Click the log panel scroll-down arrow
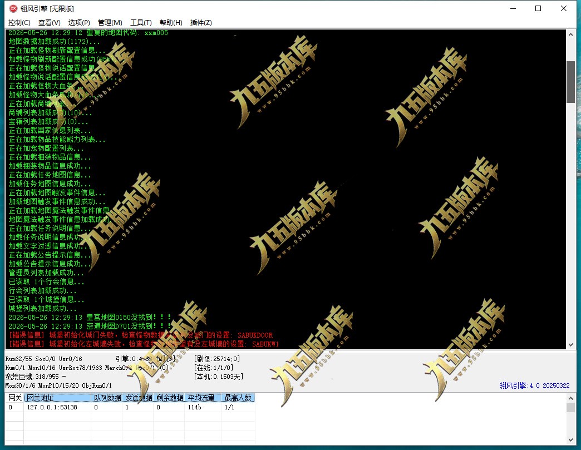Image resolution: width=581 pixels, height=450 pixels. point(570,344)
